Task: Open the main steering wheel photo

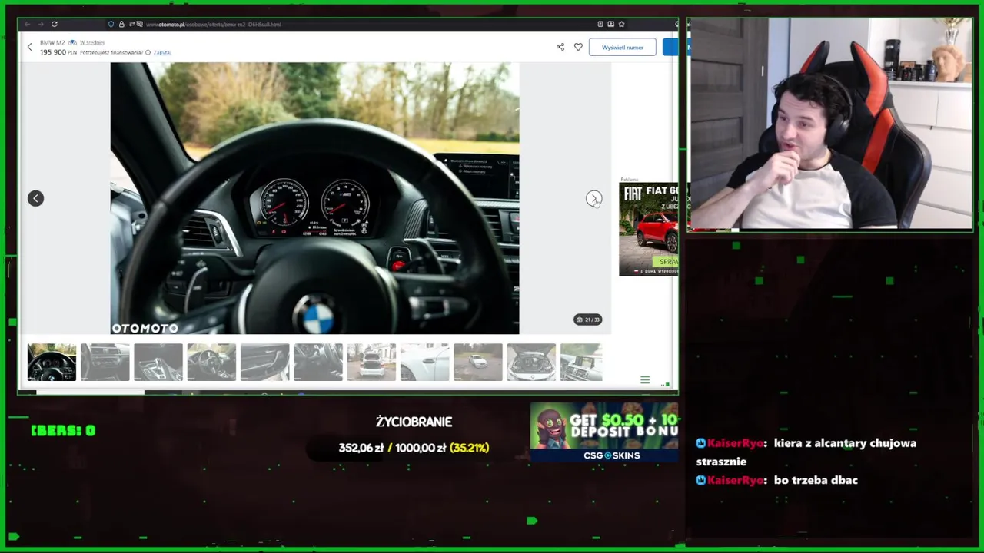Action: tap(314, 198)
